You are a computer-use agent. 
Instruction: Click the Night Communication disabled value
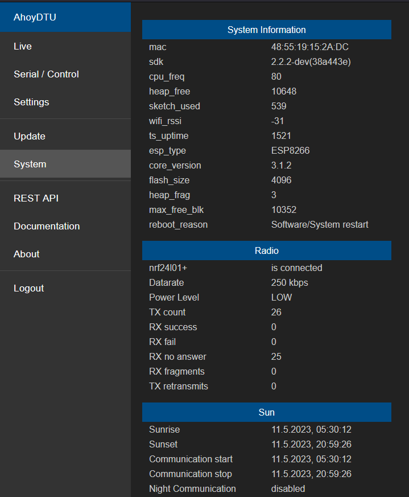point(288,488)
